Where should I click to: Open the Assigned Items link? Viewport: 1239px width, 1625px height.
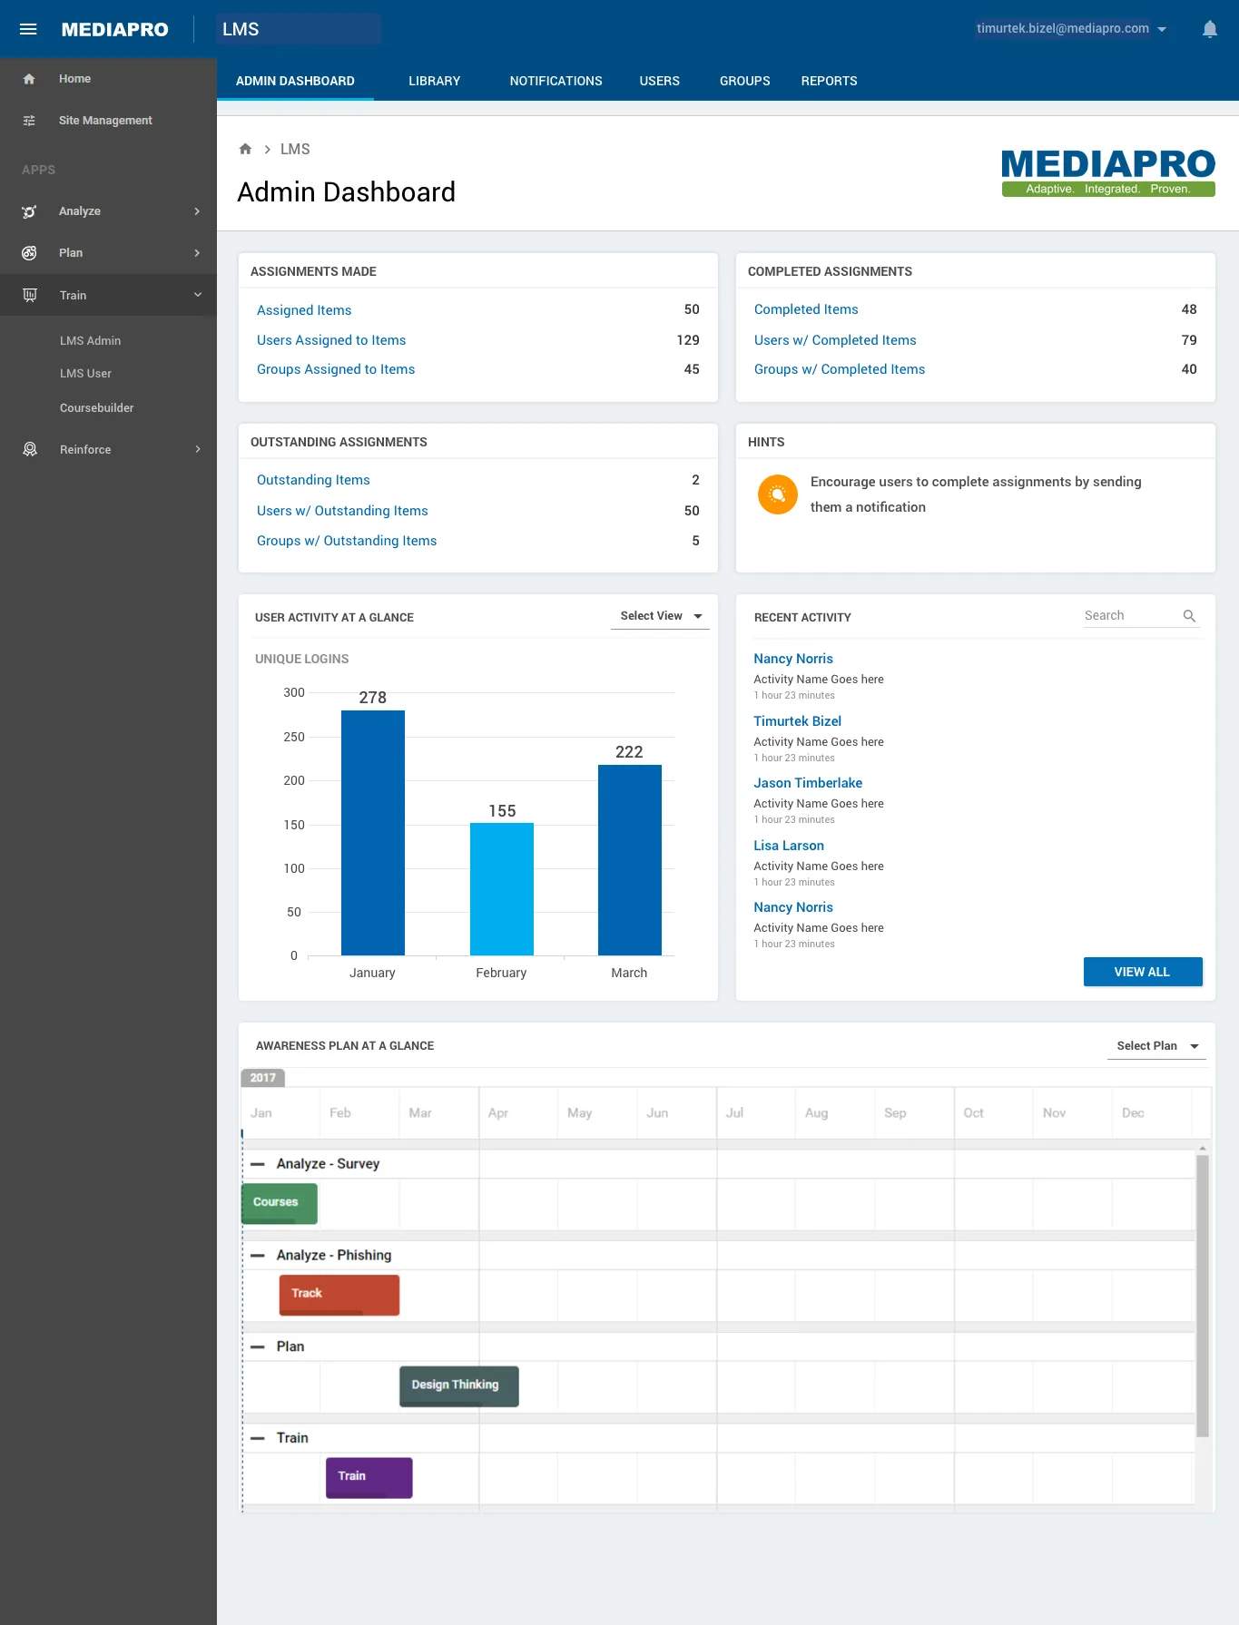click(x=304, y=310)
